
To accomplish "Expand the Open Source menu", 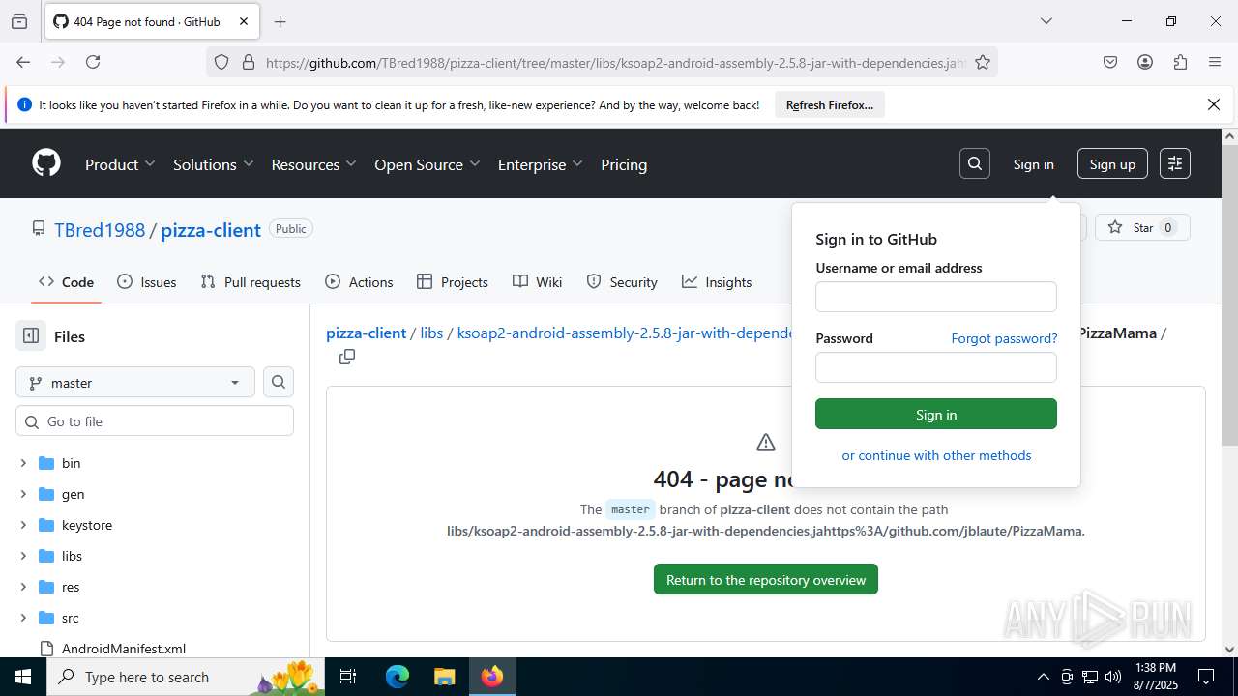I will 427,164.
